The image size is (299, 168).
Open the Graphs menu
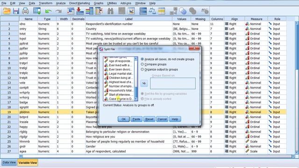[x=99, y=3]
